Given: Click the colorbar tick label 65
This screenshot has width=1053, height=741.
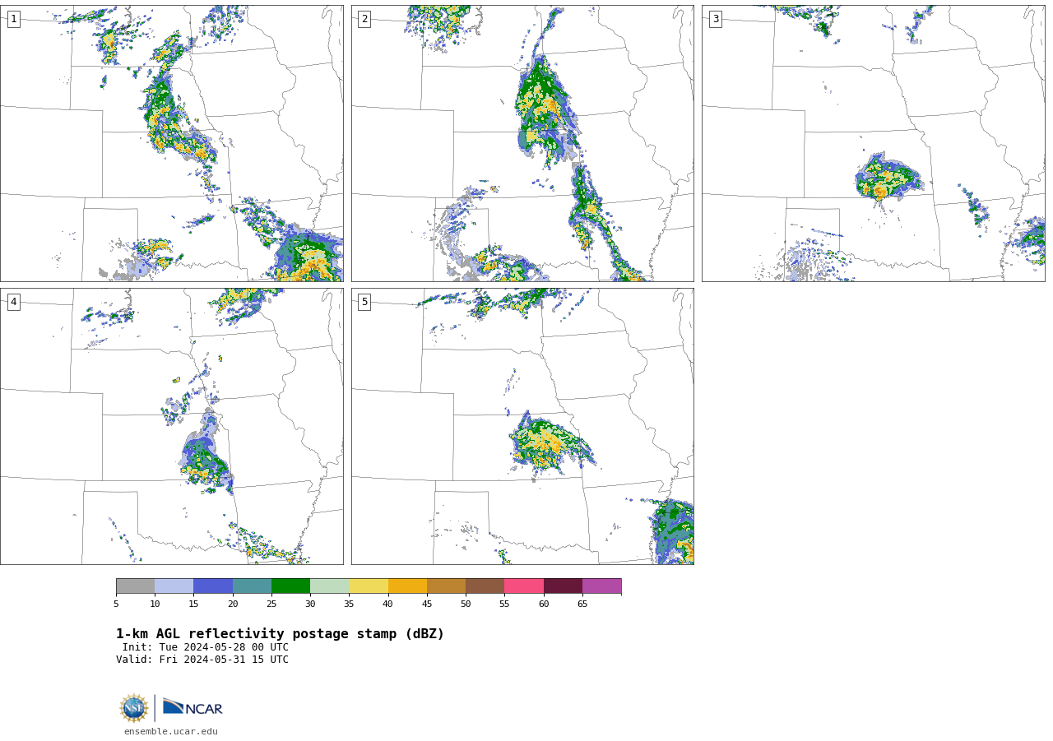Looking at the screenshot, I should (582, 604).
